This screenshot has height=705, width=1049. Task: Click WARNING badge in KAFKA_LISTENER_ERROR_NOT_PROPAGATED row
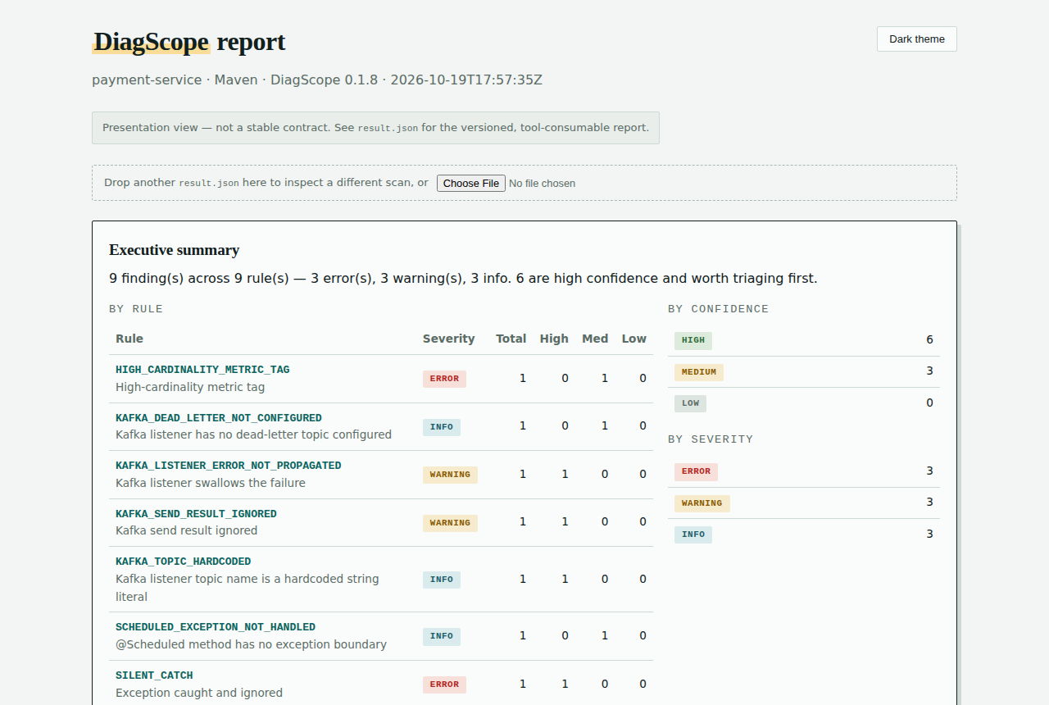click(450, 475)
